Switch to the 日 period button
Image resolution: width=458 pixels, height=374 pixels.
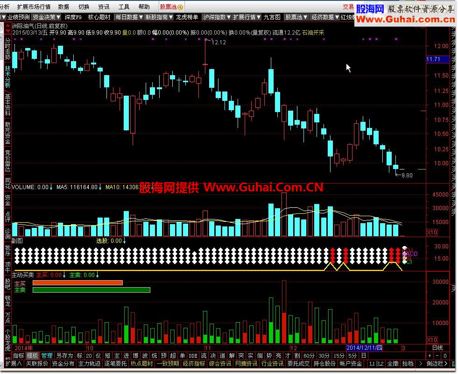coord(363,356)
